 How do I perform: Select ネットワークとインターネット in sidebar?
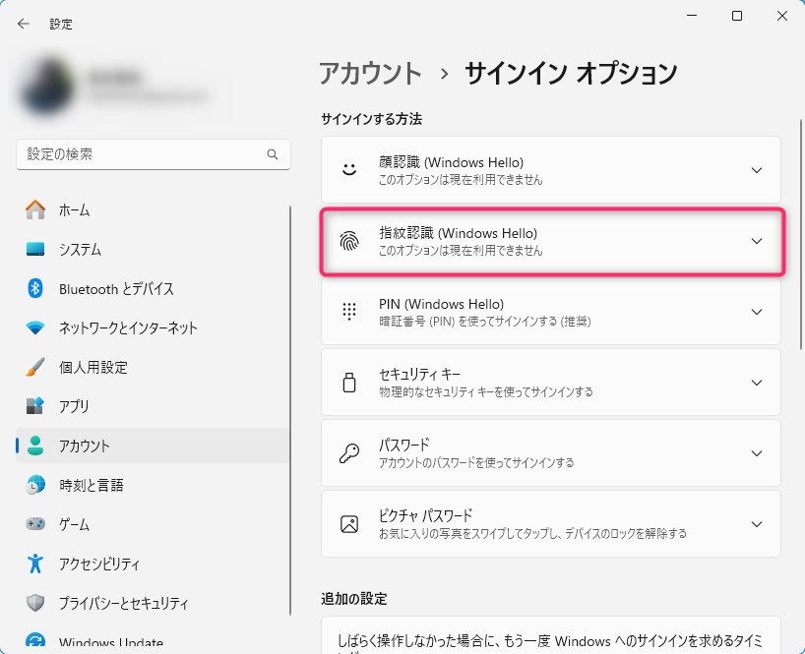coord(128,327)
